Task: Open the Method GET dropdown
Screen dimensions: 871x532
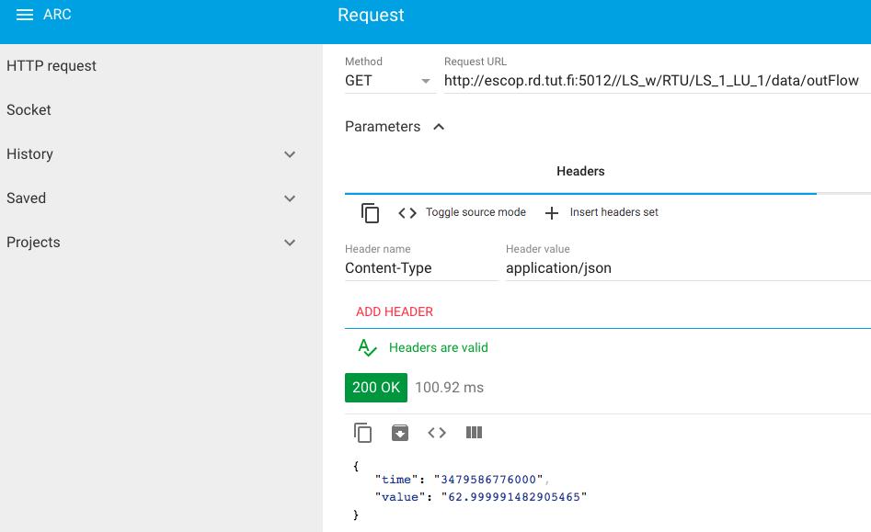Action: pos(389,81)
